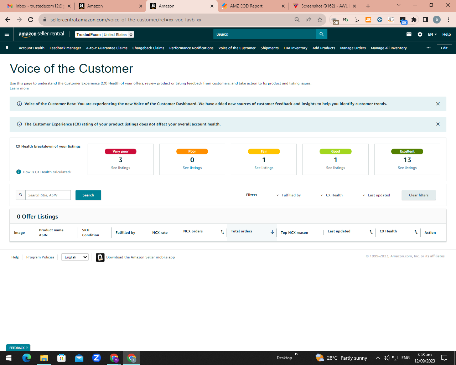The image size is (456, 365).
Task: Launch Microsoft Edge from taskbar
Action: (x=27, y=358)
